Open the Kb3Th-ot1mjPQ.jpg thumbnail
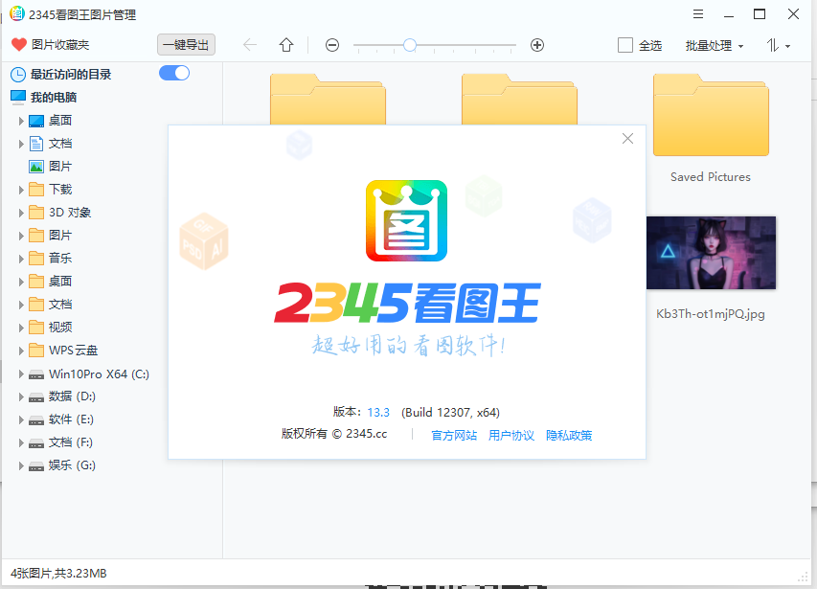 point(710,253)
